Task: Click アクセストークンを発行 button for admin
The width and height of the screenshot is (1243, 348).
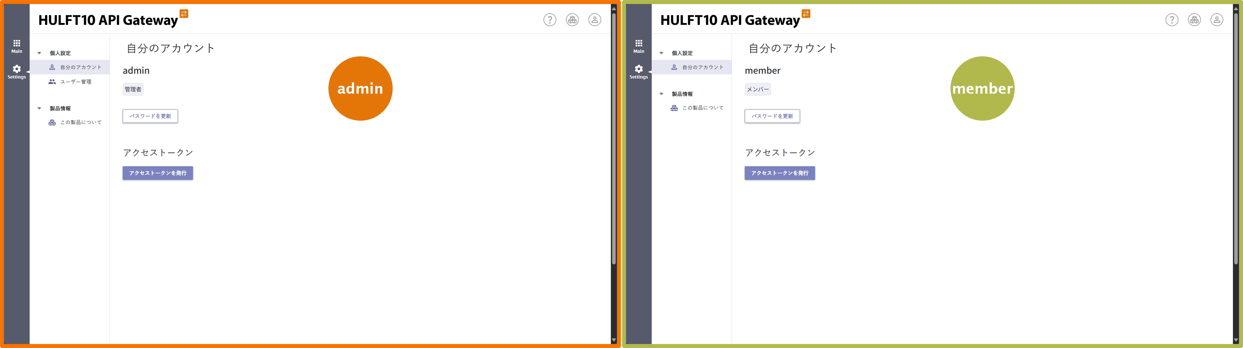Action: (157, 173)
